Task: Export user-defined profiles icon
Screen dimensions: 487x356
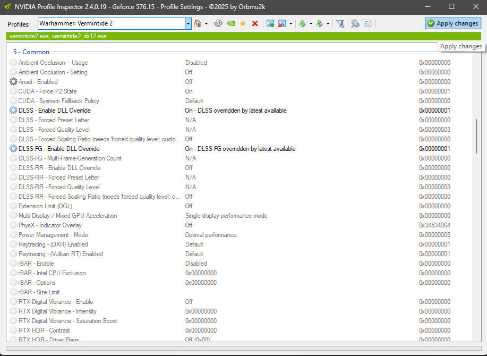Action: click(303, 23)
